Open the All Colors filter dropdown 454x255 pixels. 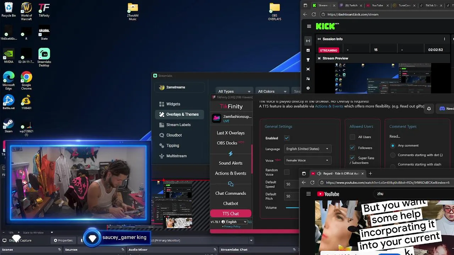pyautogui.click(x=272, y=91)
